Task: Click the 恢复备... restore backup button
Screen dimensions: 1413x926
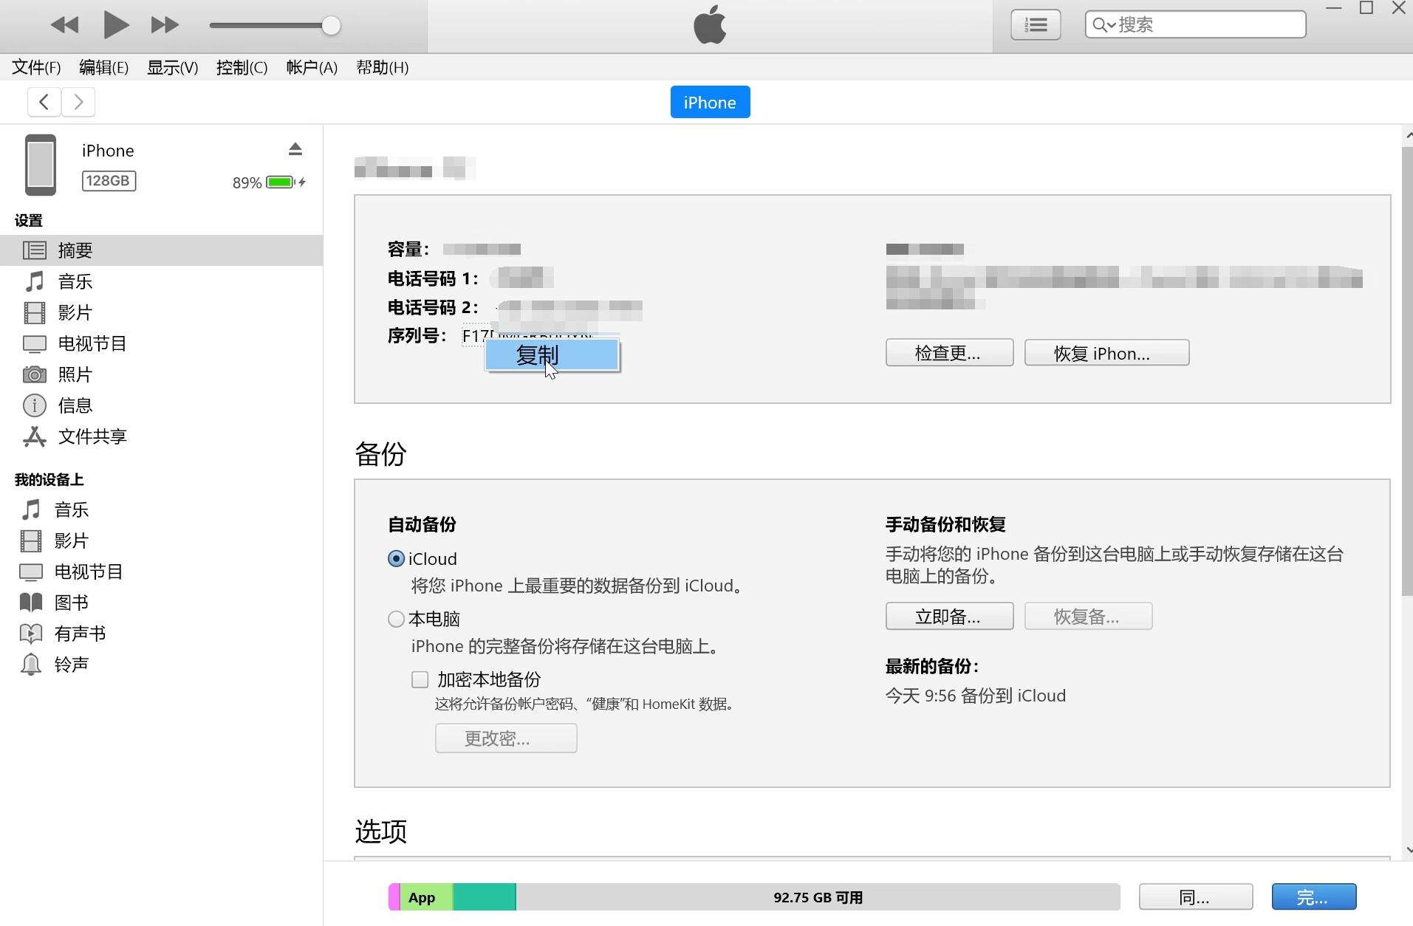Action: pyautogui.click(x=1088, y=617)
